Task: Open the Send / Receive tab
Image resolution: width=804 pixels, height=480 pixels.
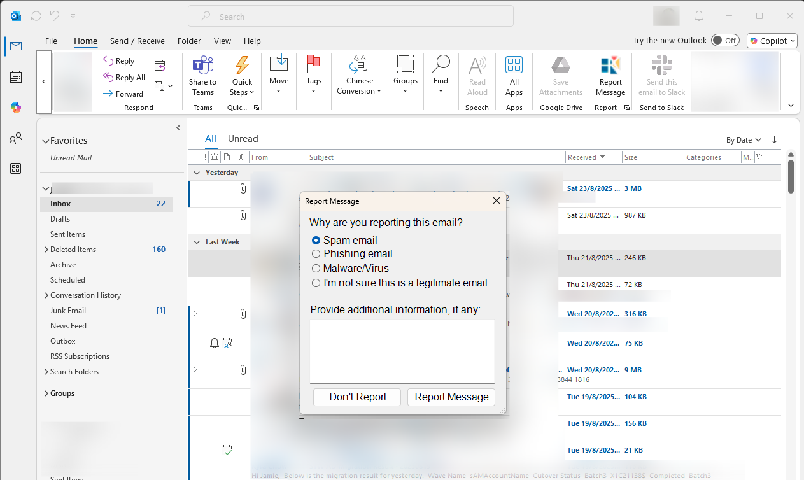Action: [x=137, y=41]
